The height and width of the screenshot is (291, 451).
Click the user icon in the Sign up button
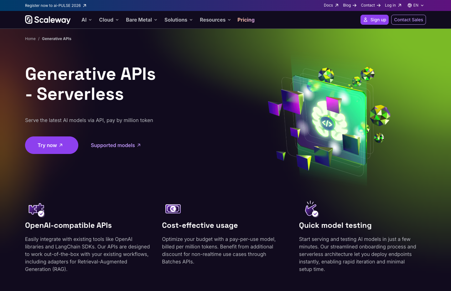(x=365, y=20)
